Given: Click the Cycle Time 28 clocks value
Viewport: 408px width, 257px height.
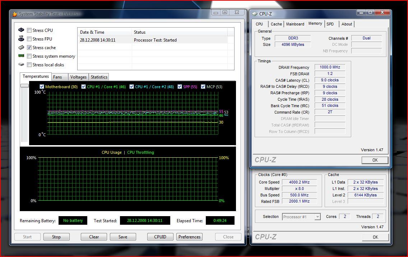Looking at the screenshot, I should pos(330,99).
